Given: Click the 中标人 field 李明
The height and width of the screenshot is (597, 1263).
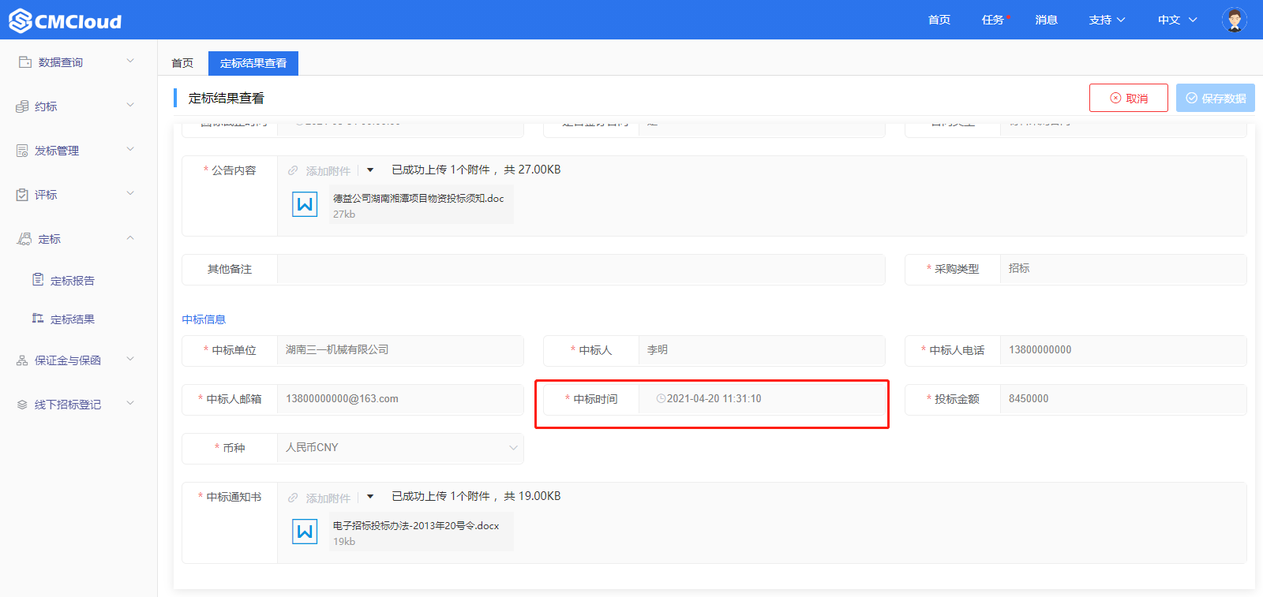Looking at the screenshot, I should (x=762, y=350).
